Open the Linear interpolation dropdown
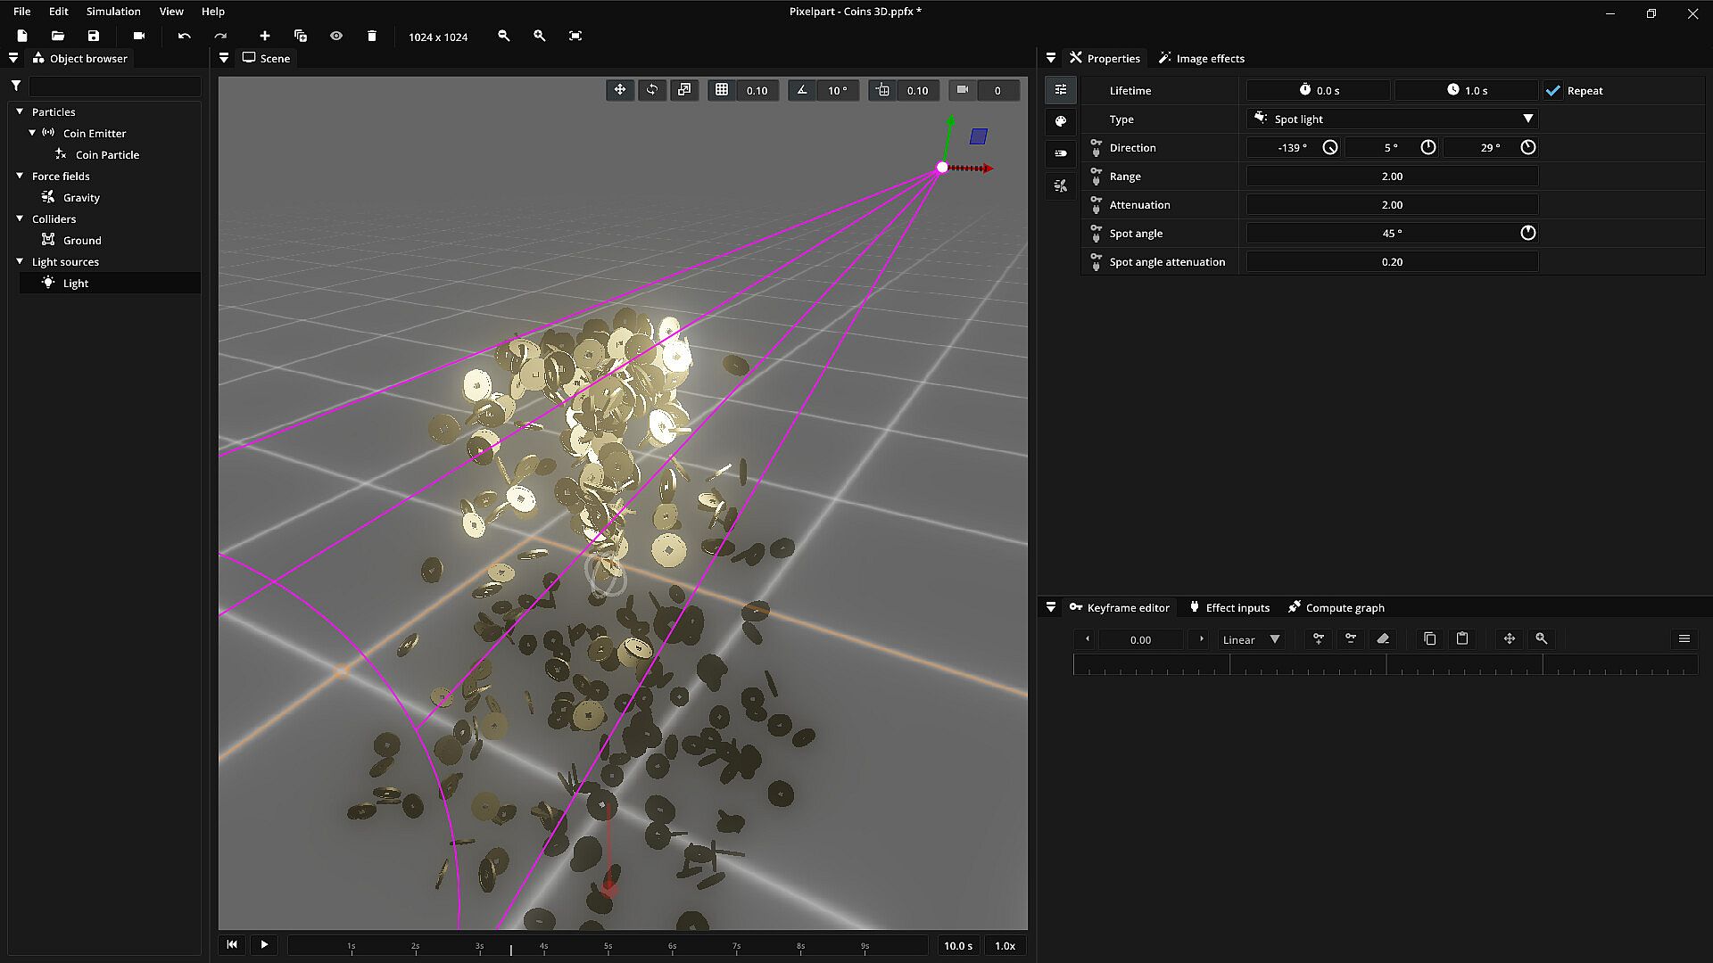The image size is (1713, 963). tap(1251, 639)
